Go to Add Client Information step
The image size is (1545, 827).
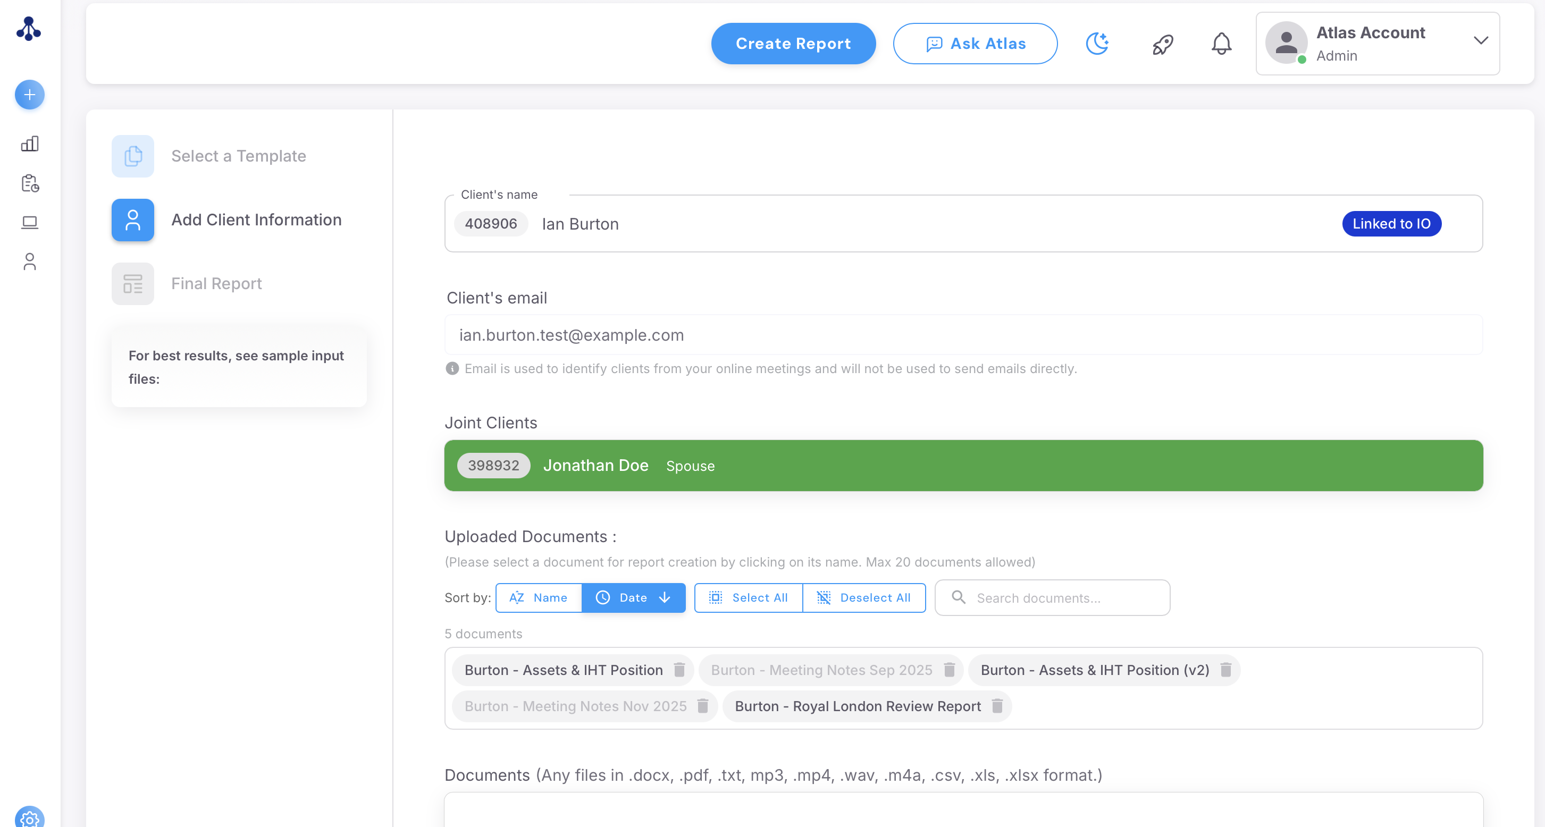[x=226, y=220]
